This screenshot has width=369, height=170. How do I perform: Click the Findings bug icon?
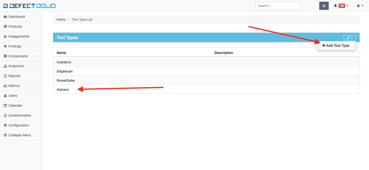pos(5,46)
